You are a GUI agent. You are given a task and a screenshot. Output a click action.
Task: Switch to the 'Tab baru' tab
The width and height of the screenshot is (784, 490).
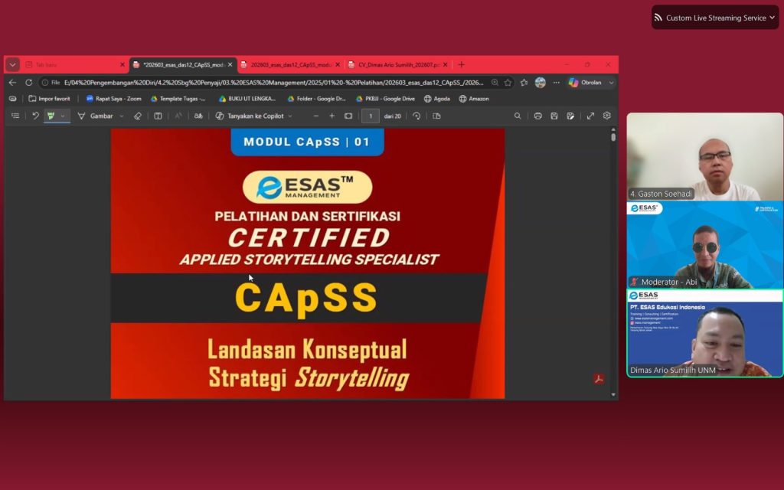(75, 64)
